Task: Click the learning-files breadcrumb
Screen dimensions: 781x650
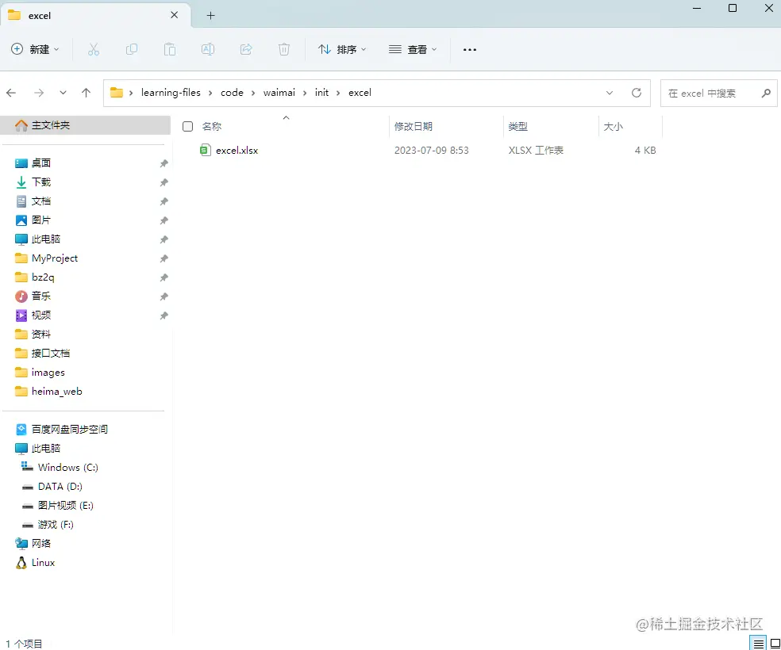Action: tap(171, 93)
